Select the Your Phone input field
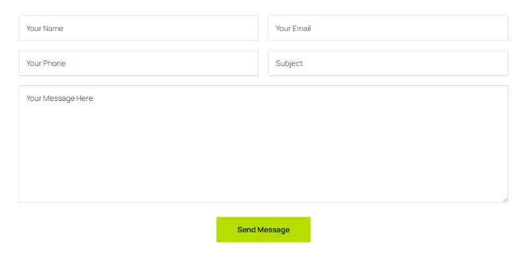This screenshot has width=528, height=262. click(139, 63)
